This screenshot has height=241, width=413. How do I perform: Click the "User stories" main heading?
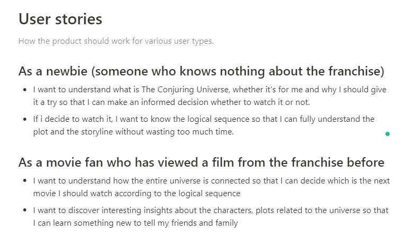pyautogui.click(x=60, y=20)
